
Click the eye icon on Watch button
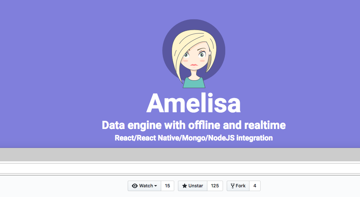135,186
